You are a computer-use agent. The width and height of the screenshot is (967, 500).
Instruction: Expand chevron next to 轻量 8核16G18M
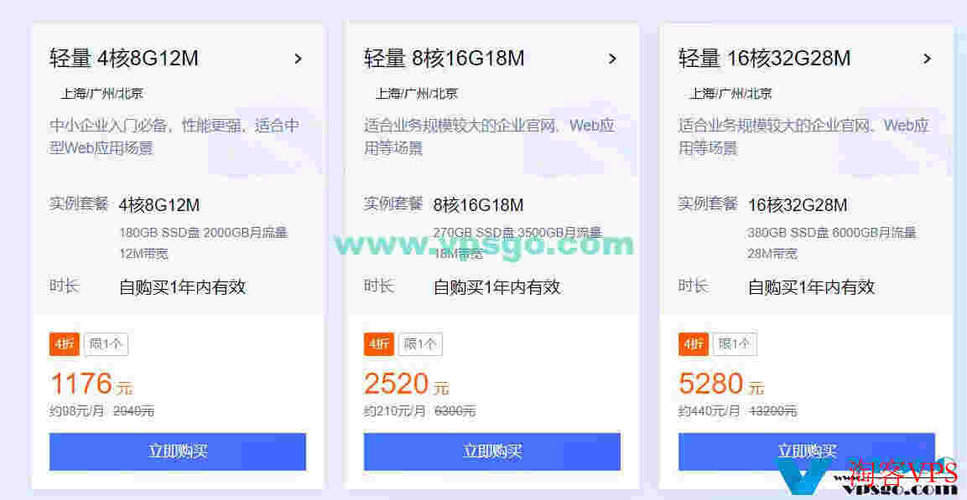click(612, 59)
